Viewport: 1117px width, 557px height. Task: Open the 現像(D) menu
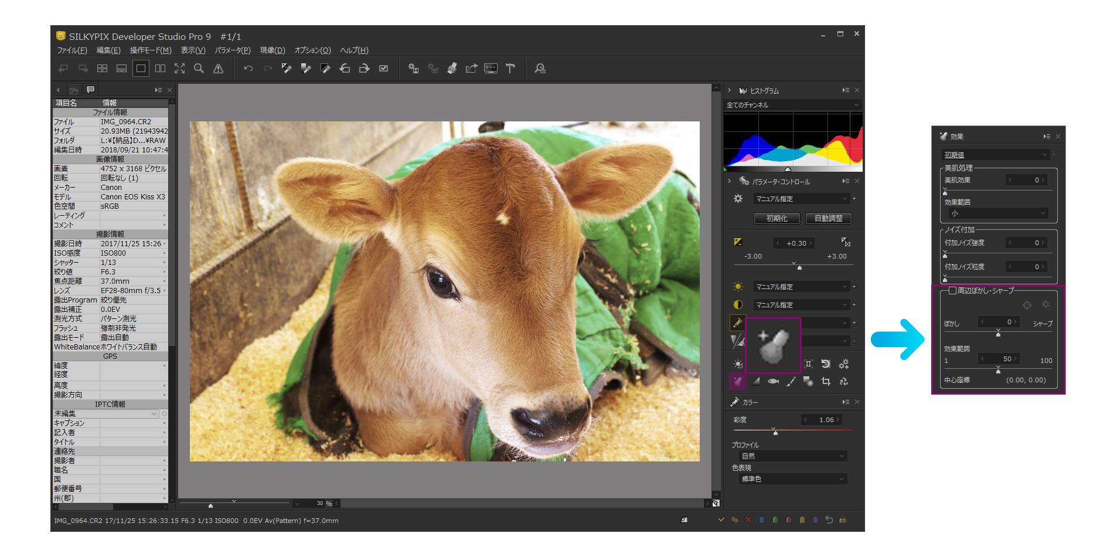(x=273, y=50)
